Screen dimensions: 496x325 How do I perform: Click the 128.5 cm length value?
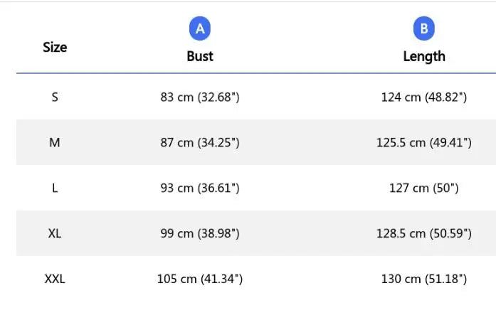pyautogui.click(x=424, y=233)
